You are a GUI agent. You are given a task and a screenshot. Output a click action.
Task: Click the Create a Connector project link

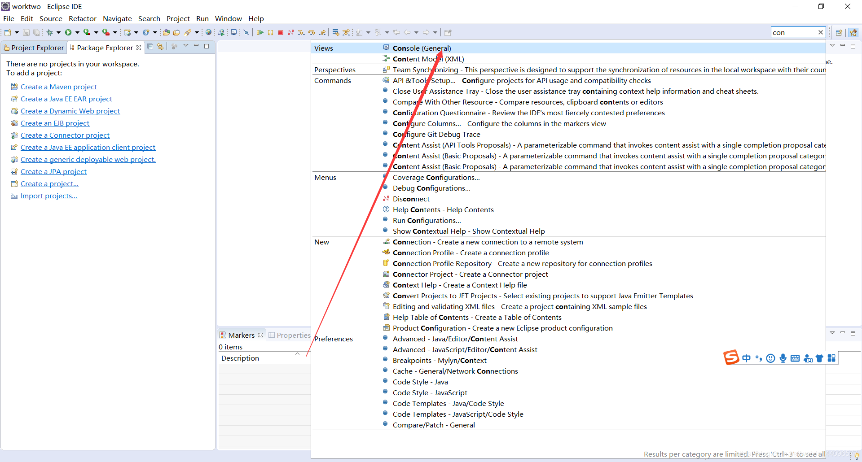click(65, 135)
